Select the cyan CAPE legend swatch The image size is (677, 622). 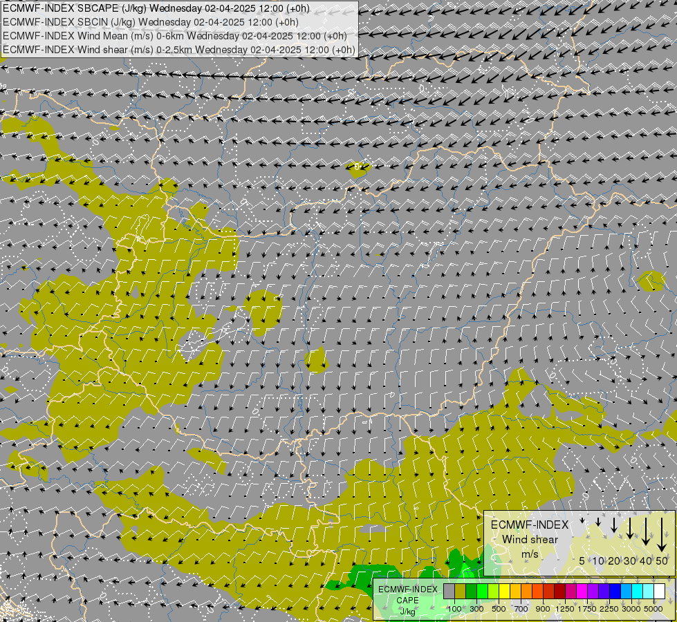638,591
